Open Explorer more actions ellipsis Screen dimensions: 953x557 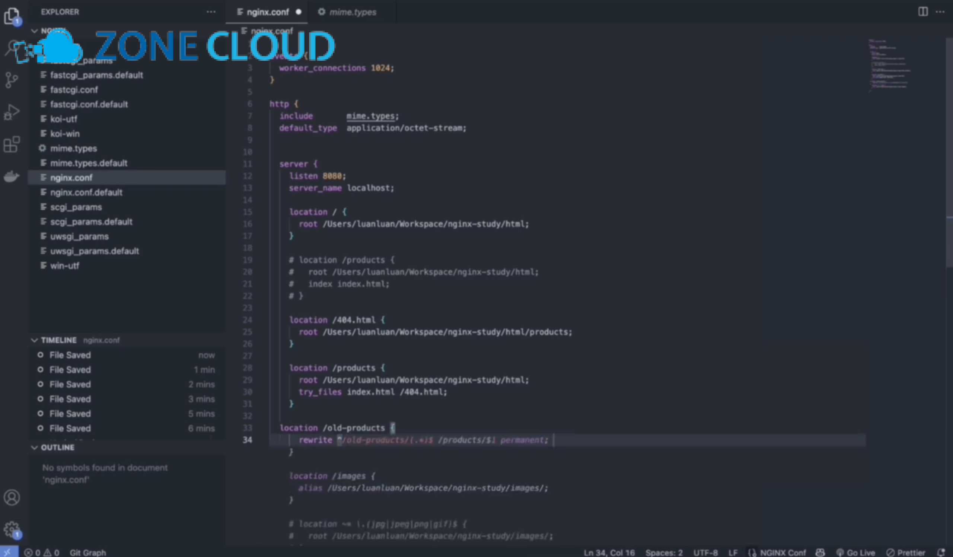click(211, 12)
